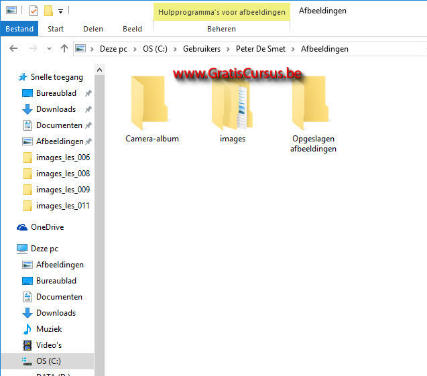Click the Snelle toegang star icon
Screen dimensions: 427x376
[23, 77]
